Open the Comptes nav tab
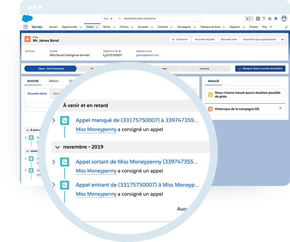The width and height of the screenshot is (290, 242). (143, 27)
